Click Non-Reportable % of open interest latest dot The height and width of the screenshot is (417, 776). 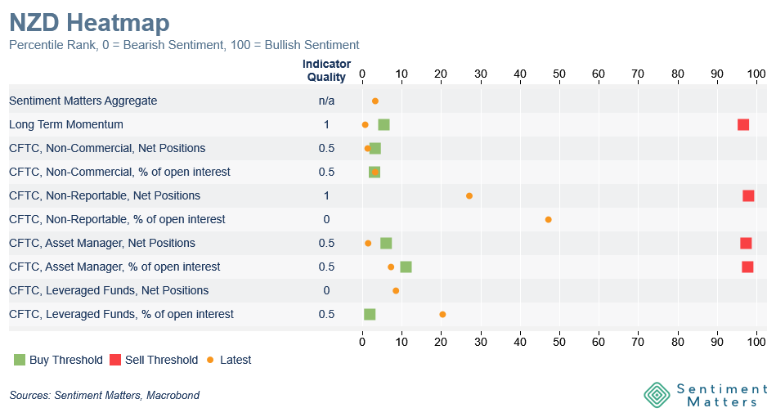(548, 219)
